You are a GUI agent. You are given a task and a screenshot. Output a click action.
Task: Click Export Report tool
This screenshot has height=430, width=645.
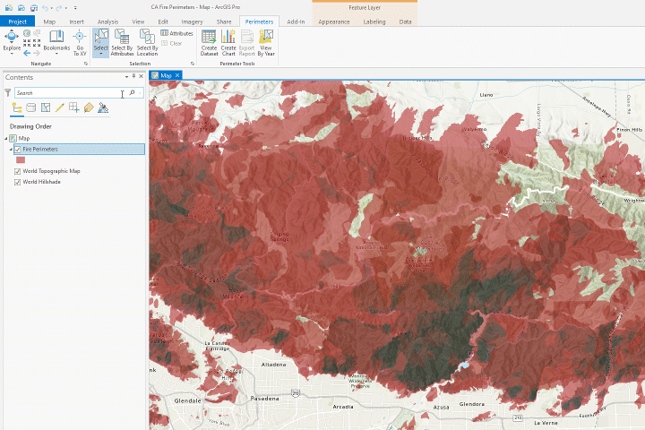(x=247, y=43)
